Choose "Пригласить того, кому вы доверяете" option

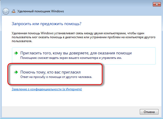(84, 56)
